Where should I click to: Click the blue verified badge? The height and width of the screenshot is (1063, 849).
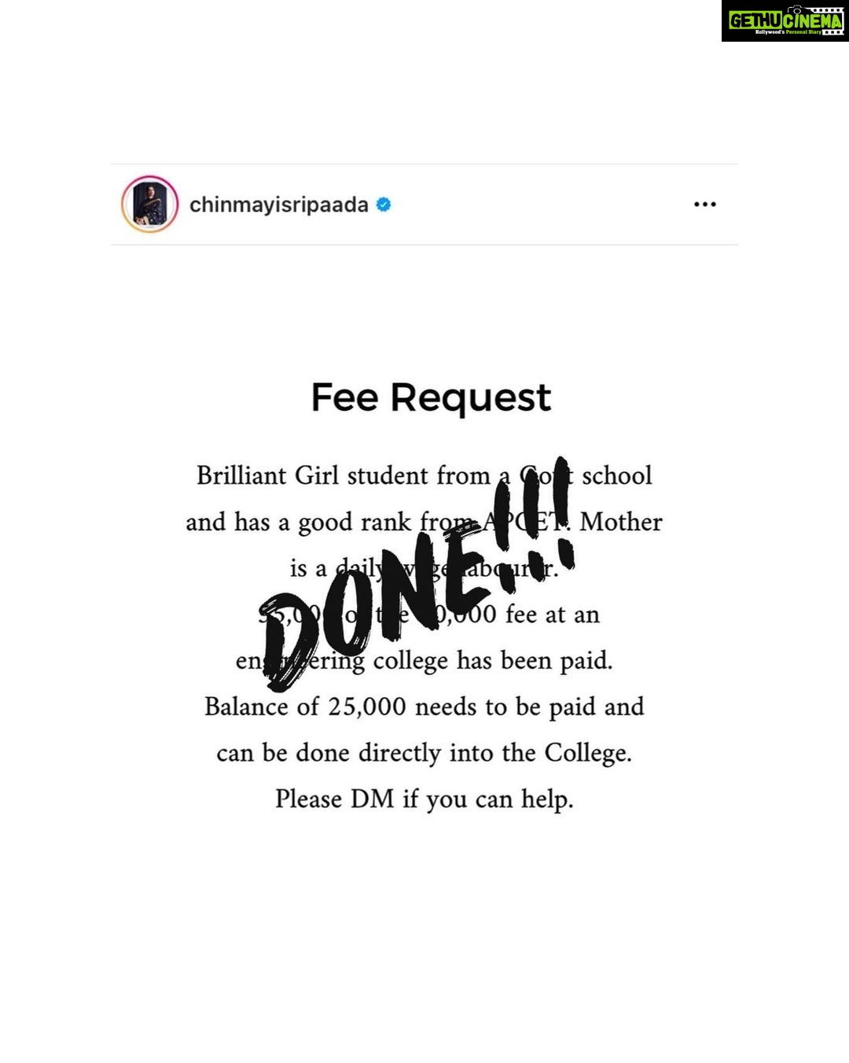(384, 205)
